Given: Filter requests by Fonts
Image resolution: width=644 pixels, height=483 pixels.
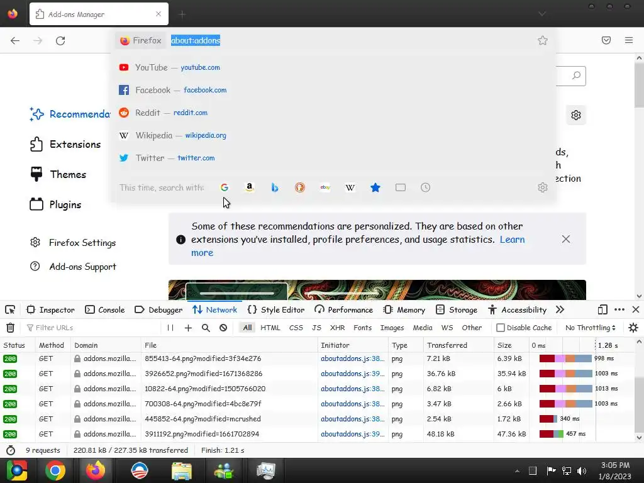Looking at the screenshot, I should click(362, 328).
